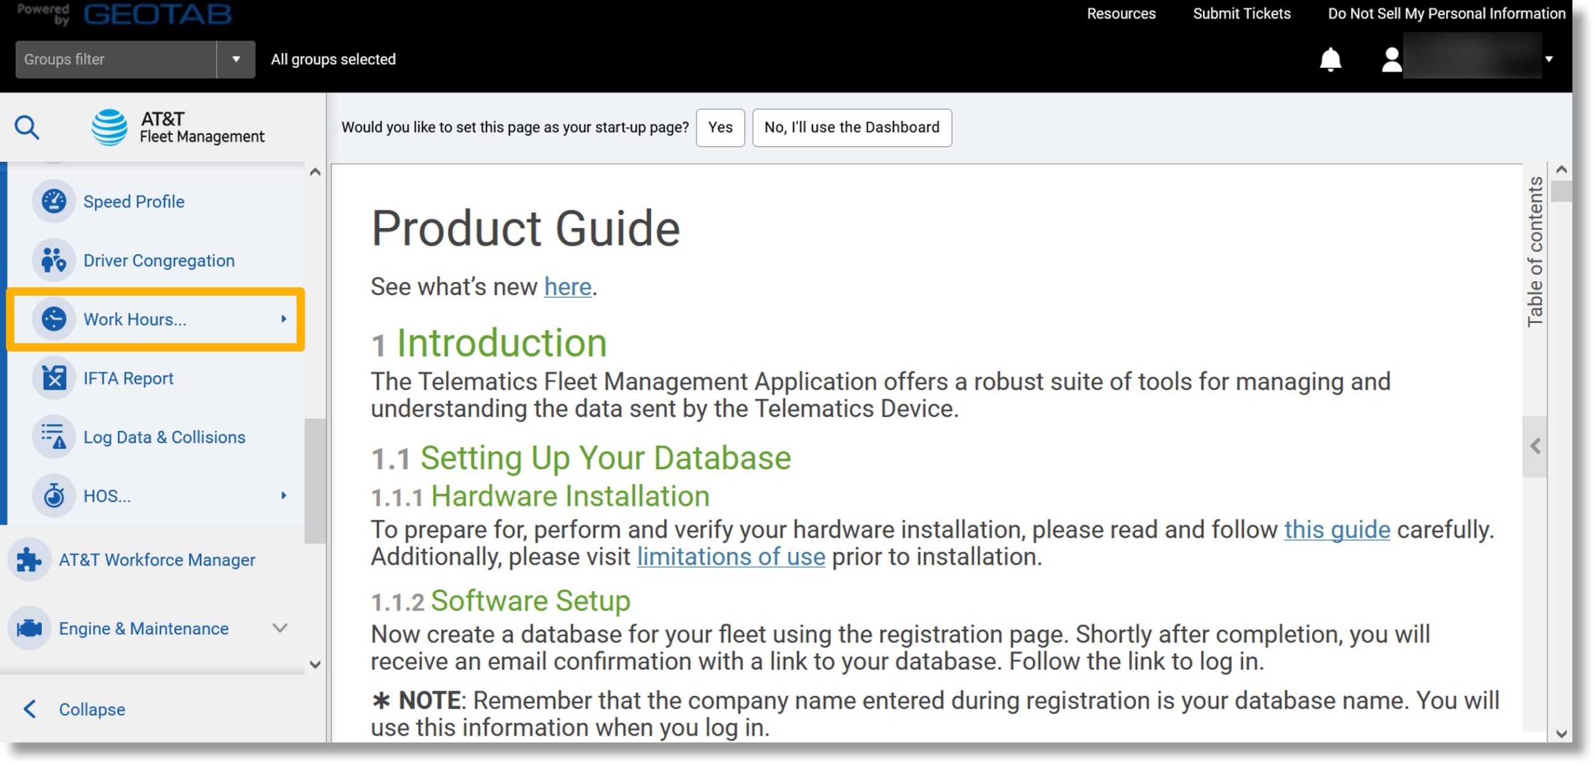Click the 'here' link for what's new
This screenshot has height=765, width=1595.
tap(566, 286)
